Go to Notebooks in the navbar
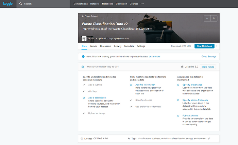Viewport: 238px width, 145px height. [107, 4]
